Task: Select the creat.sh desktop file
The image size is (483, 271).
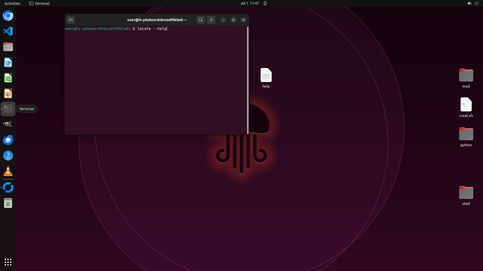Action: click(466, 105)
